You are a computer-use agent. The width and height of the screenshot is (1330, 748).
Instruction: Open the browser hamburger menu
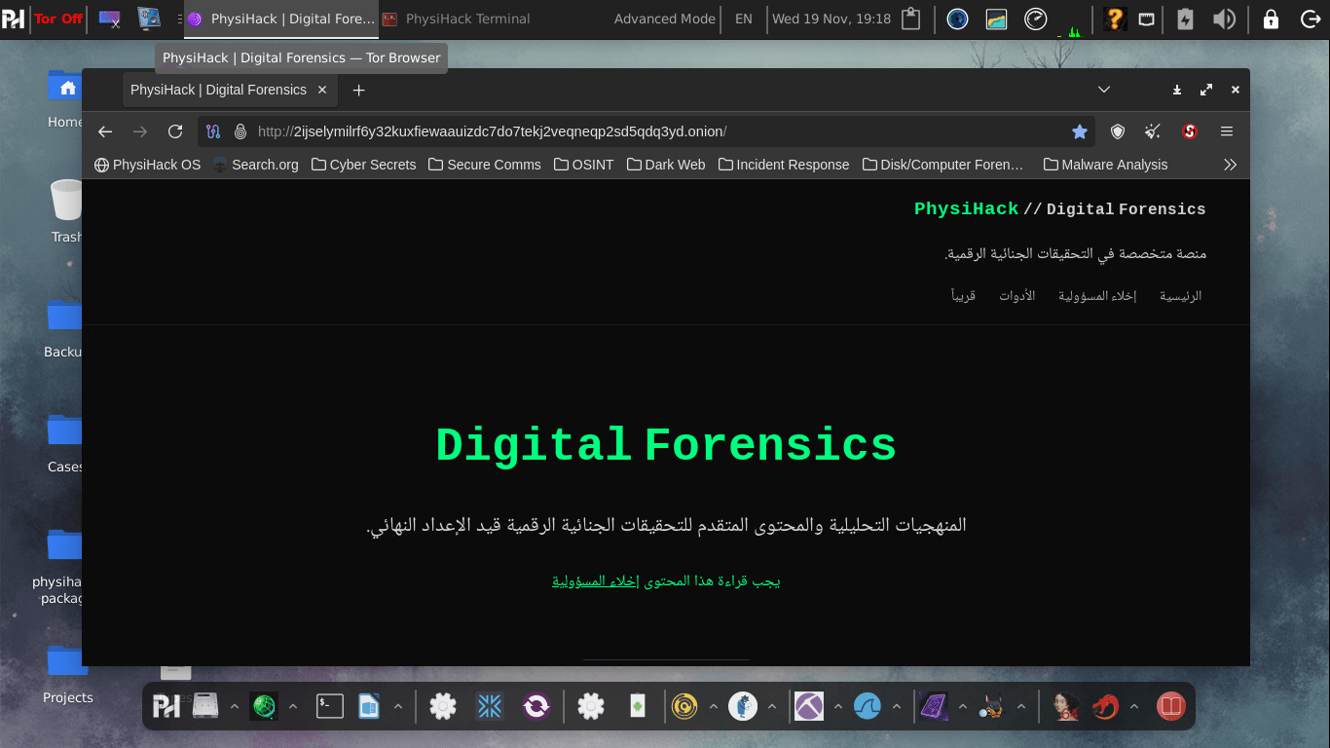pos(1226,131)
